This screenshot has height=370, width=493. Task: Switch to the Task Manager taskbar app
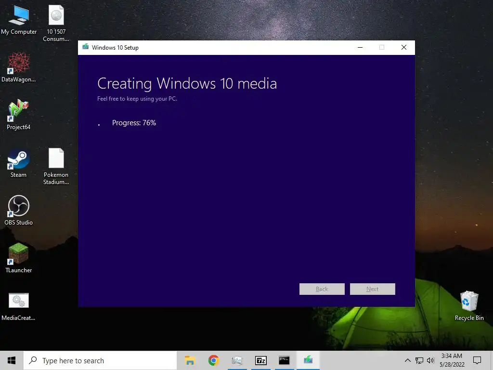pyautogui.click(x=237, y=360)
